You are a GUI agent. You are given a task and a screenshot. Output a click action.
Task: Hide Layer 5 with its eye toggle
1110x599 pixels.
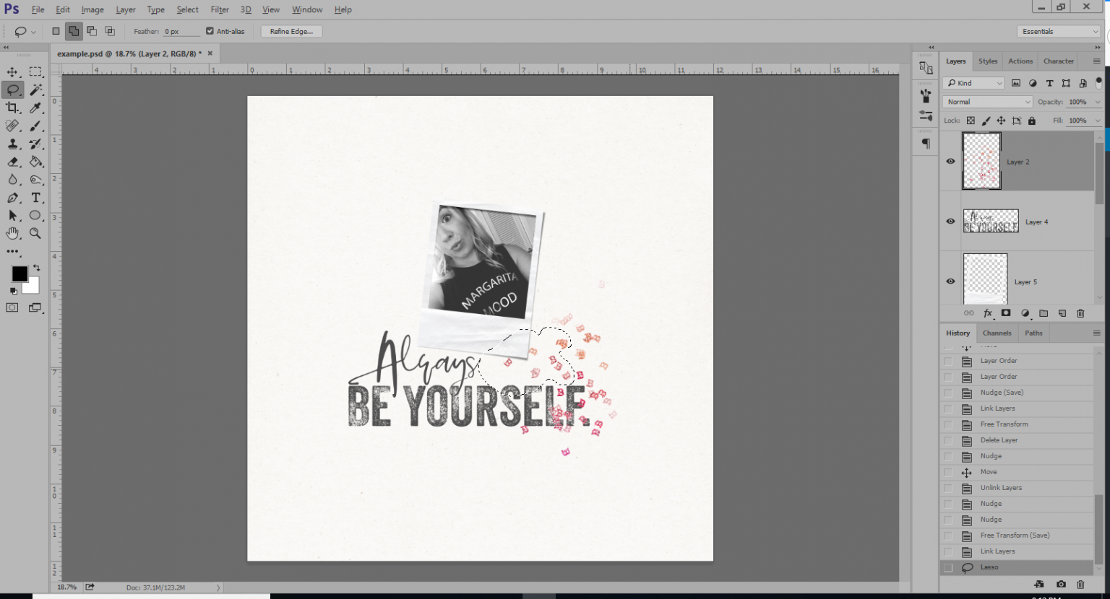(950, 281)
